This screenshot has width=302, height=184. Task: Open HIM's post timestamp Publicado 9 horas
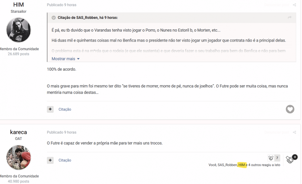click(x=62, y=5)
